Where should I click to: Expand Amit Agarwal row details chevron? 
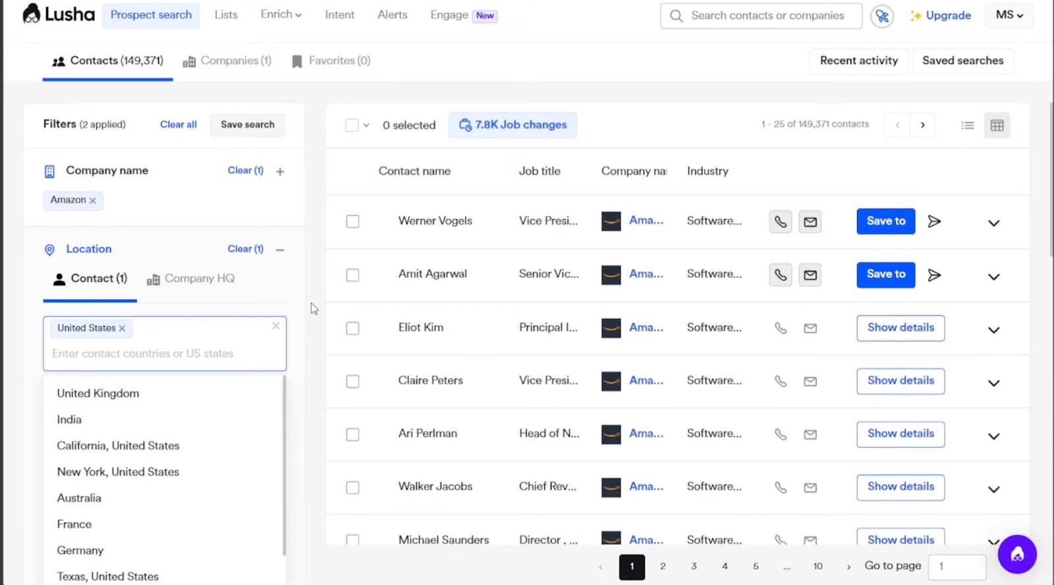tap(993, 277)
